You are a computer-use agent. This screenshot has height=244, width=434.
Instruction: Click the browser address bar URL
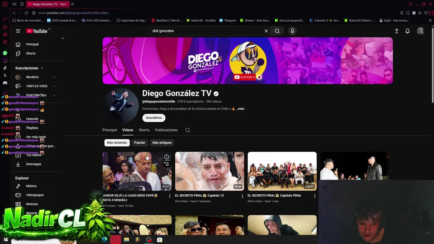[74, 13]
